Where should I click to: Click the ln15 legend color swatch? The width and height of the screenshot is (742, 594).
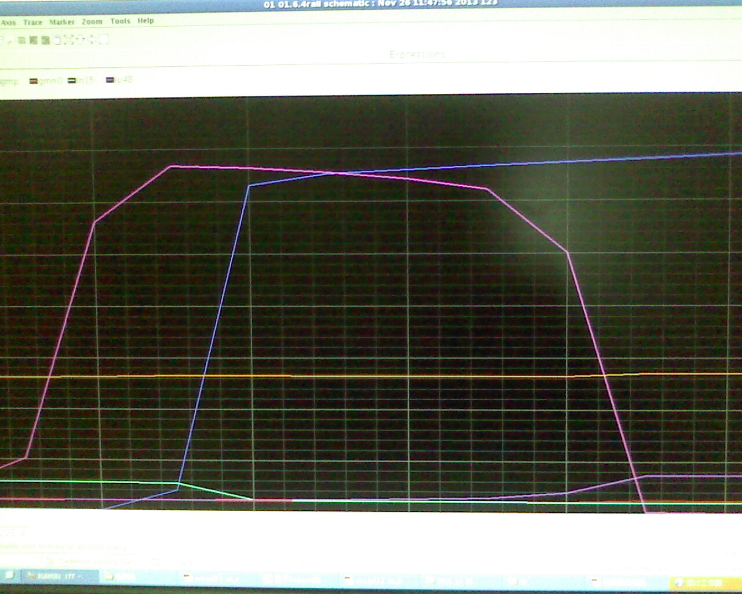click(x=71, y=81)
